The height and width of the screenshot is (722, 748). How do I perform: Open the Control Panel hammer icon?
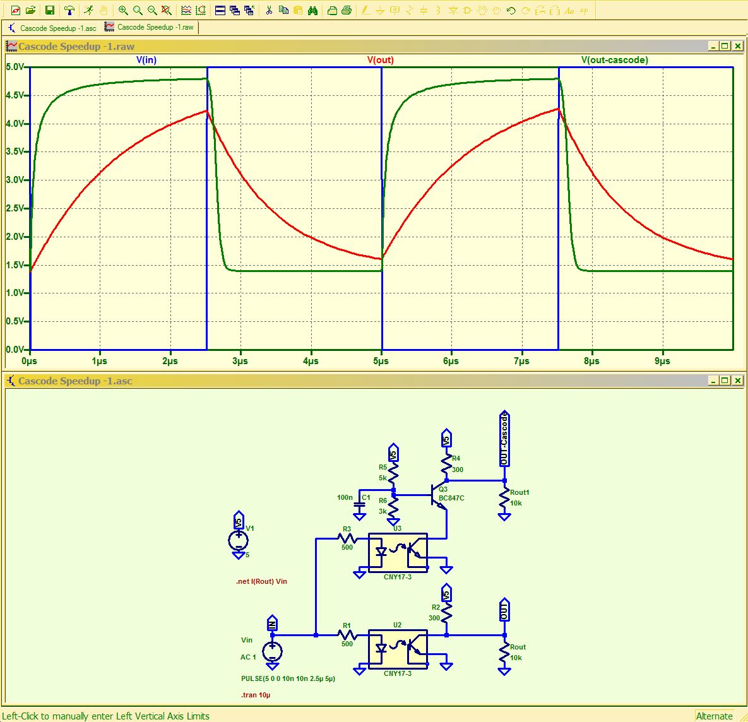(69, 10)
